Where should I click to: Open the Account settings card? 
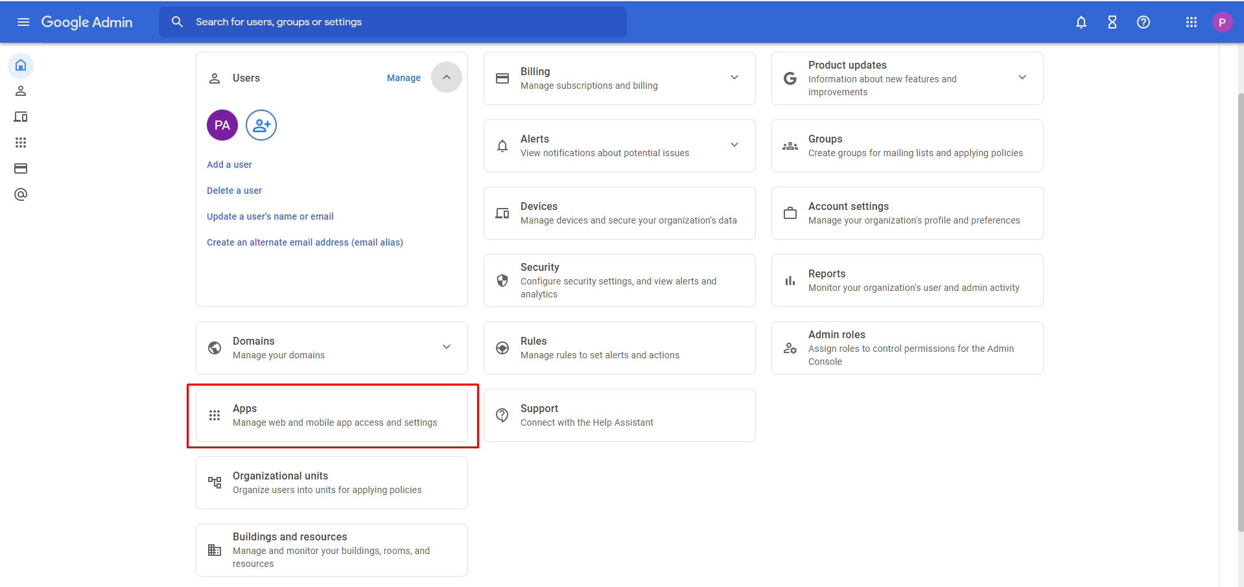(x=908, y=213)
